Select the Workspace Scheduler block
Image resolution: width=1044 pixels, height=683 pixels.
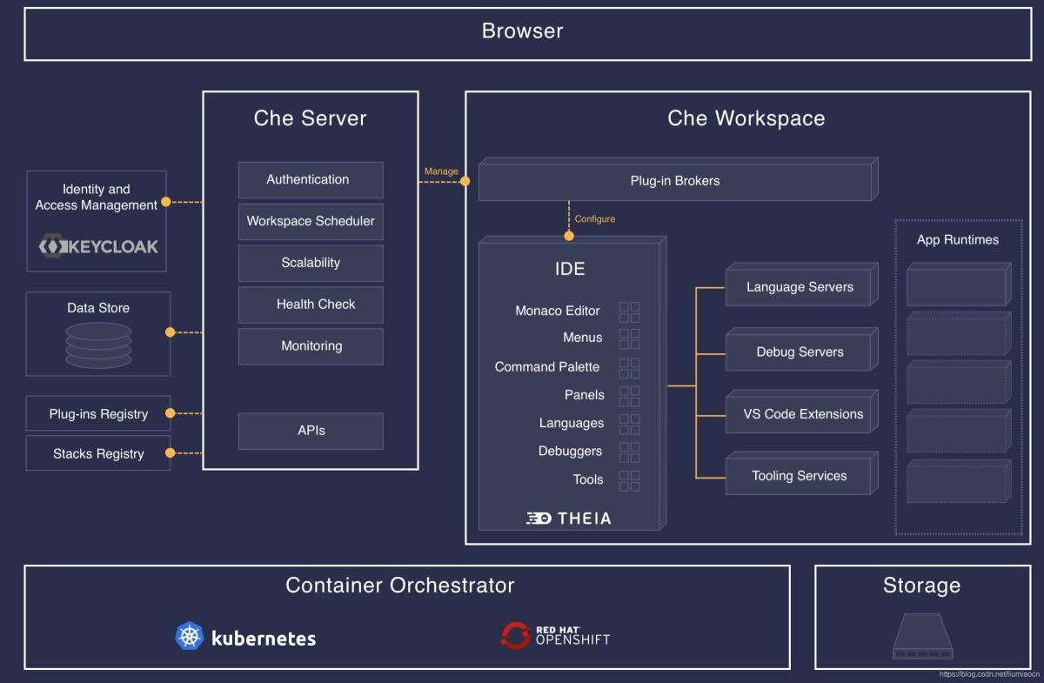[x=310, y=222]
